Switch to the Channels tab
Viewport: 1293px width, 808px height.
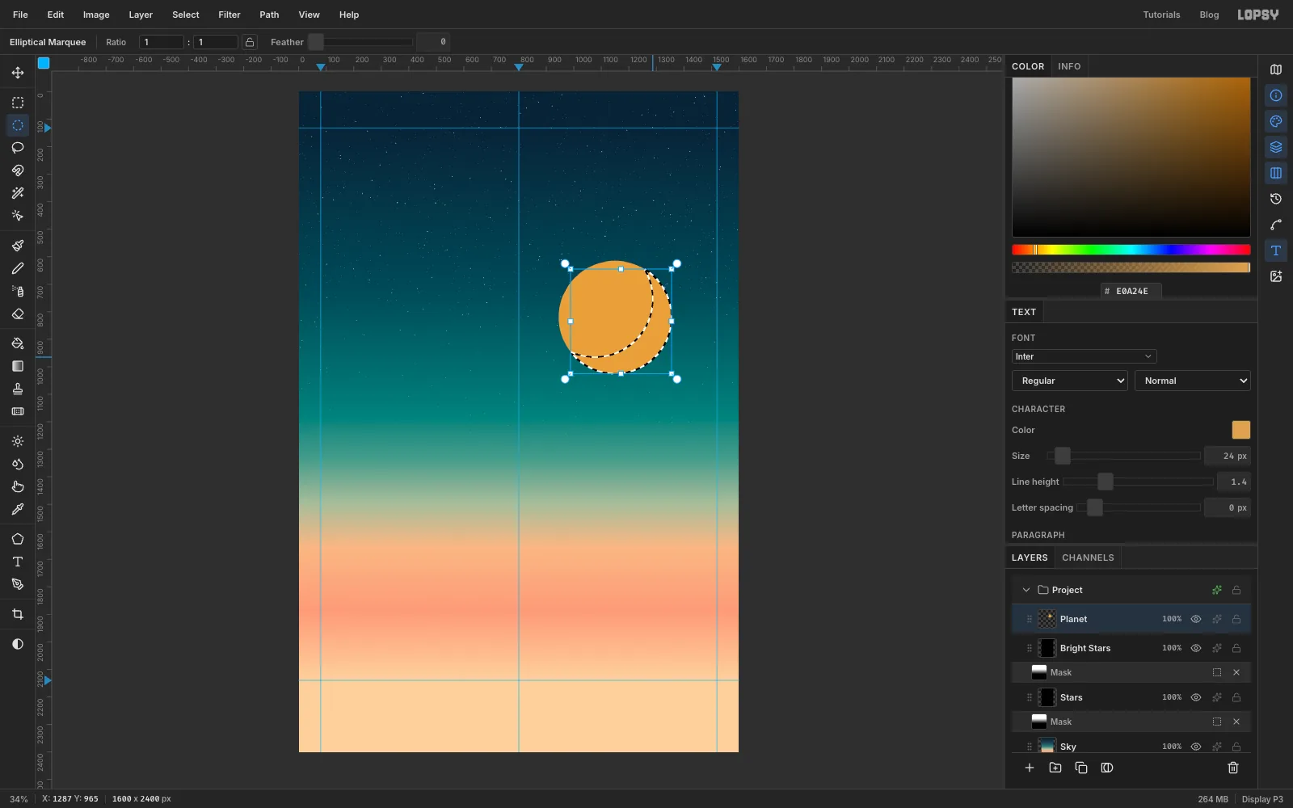tap(1088, 558)
